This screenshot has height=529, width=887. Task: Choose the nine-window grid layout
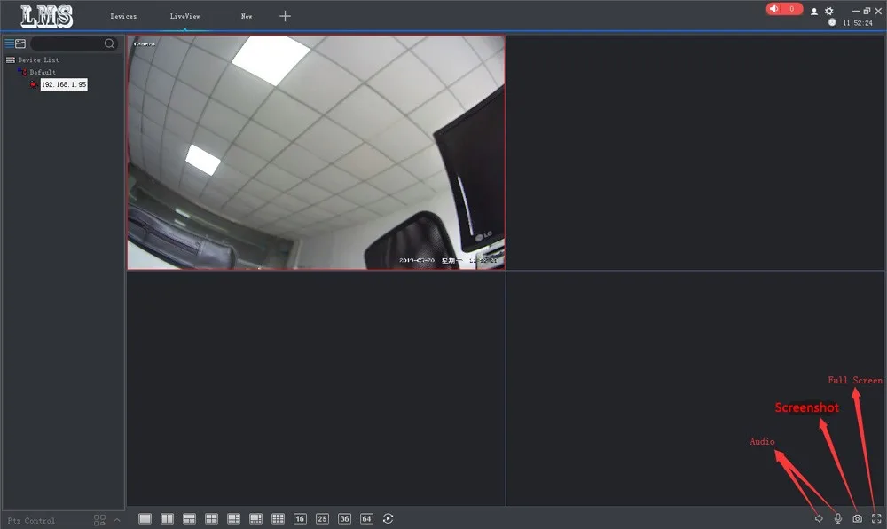click(x=278, y=519)
